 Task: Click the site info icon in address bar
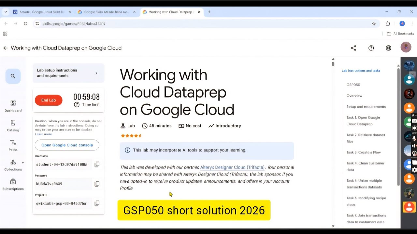37,24
